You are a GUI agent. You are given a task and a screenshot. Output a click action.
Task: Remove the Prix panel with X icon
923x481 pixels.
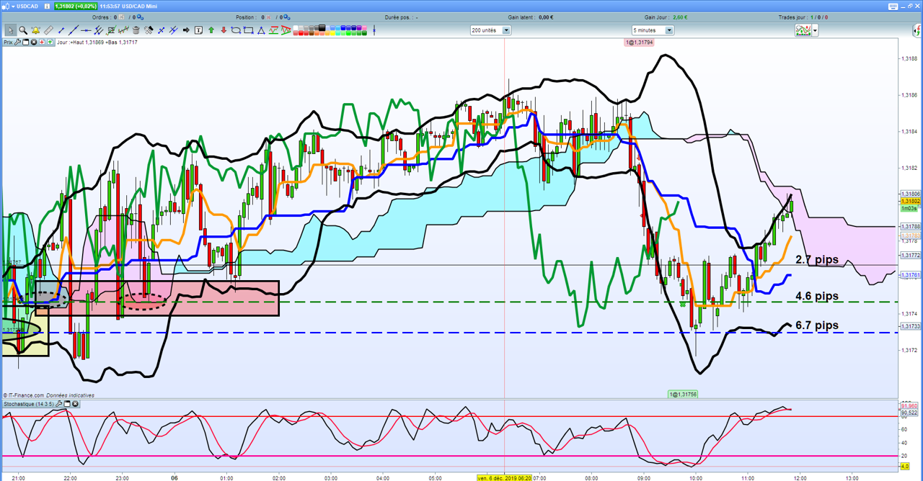click(34, 42)
